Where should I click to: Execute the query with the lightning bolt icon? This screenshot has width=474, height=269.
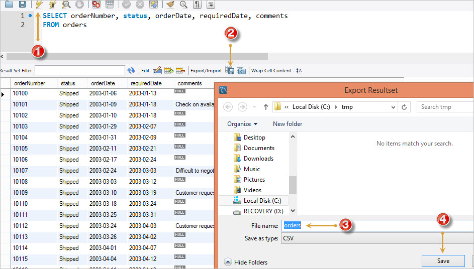click(x=39, y=4)
